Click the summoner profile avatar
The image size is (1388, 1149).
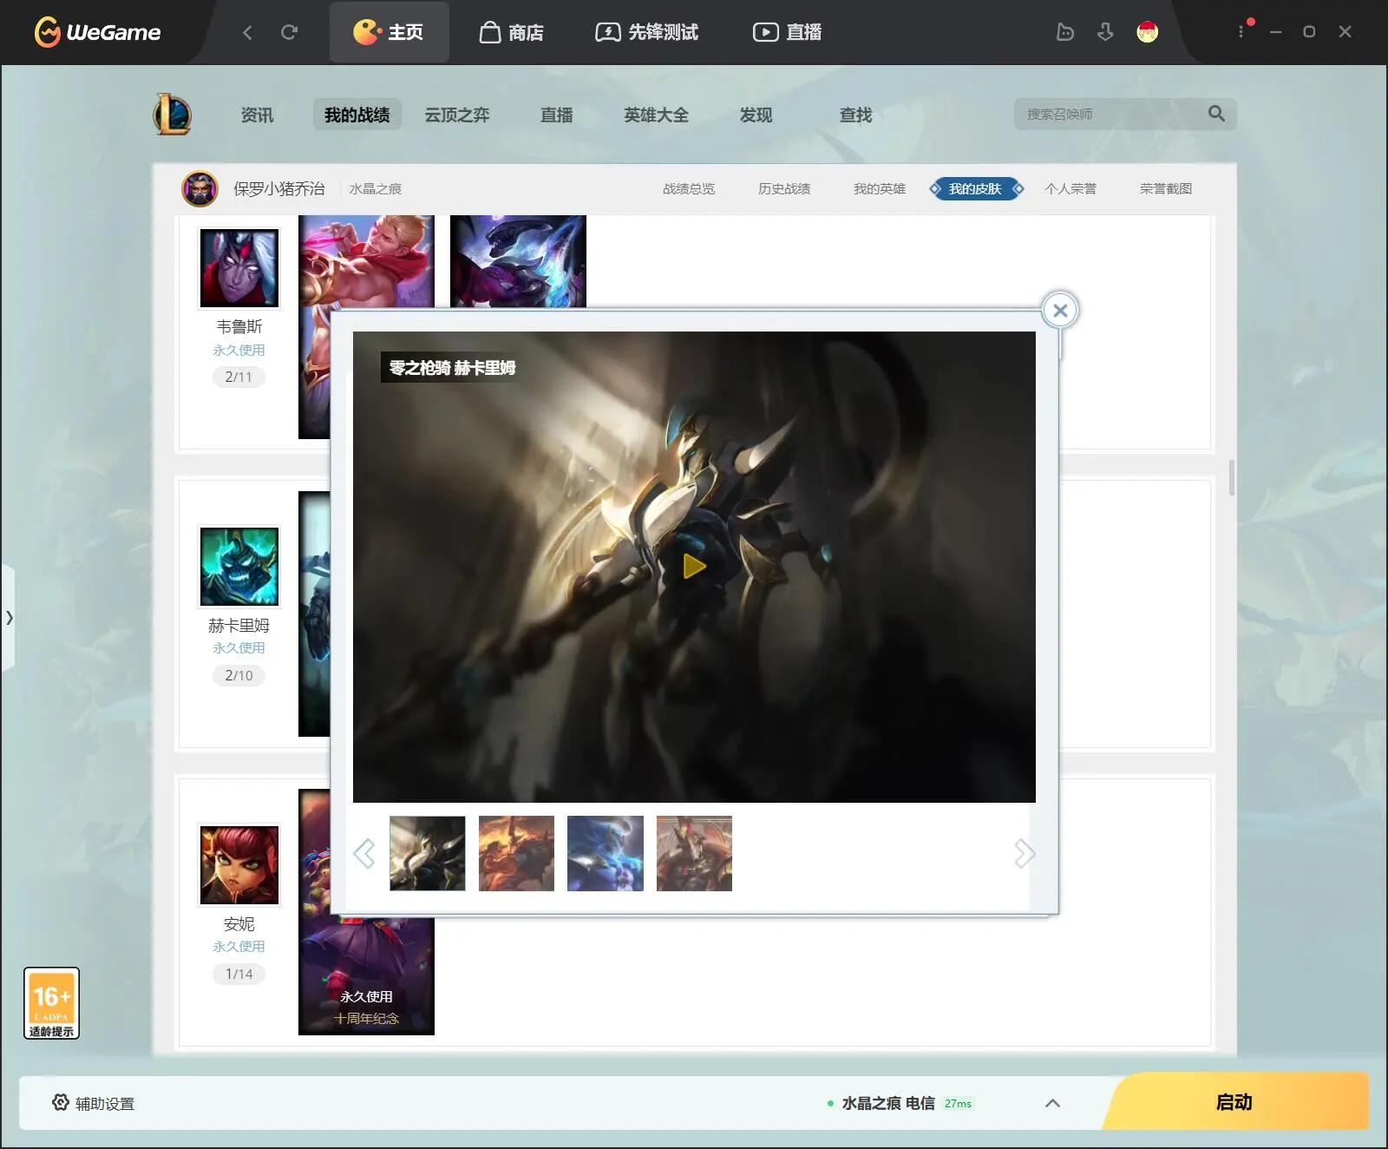point(200,188)
